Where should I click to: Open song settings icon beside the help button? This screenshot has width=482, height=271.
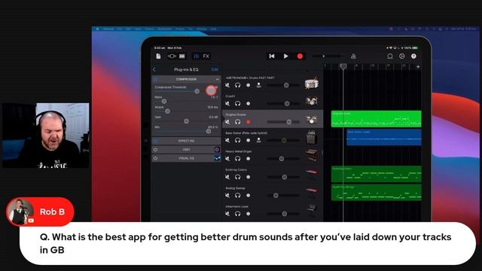(x=401, y=56)
